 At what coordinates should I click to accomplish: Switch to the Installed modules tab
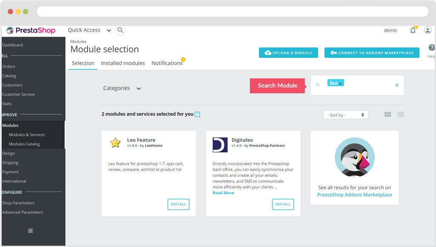[123, 63]
